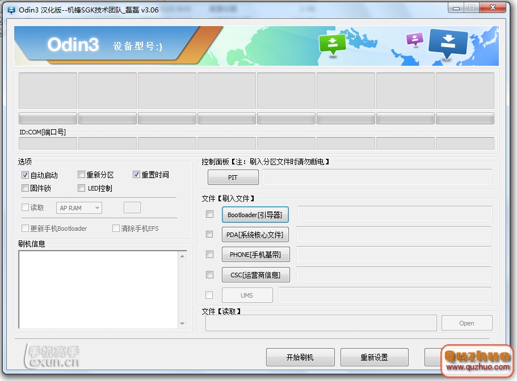Screen dimensions: 517x381
Task: Click the 文件【读取】 path field
Action: (x=321, y=323)
